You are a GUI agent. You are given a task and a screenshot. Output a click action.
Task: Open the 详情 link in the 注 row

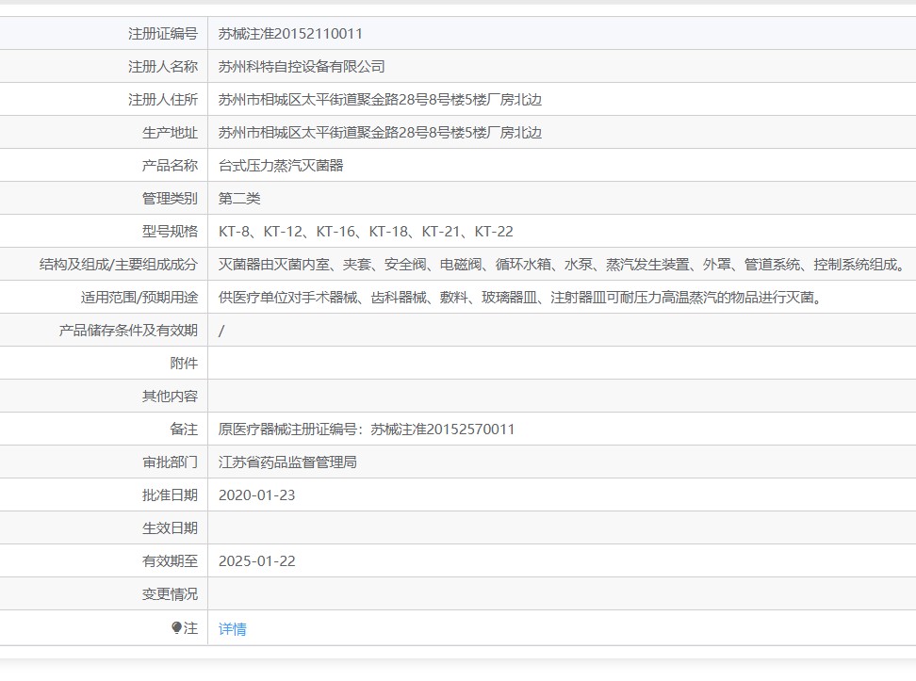(233, 628)
